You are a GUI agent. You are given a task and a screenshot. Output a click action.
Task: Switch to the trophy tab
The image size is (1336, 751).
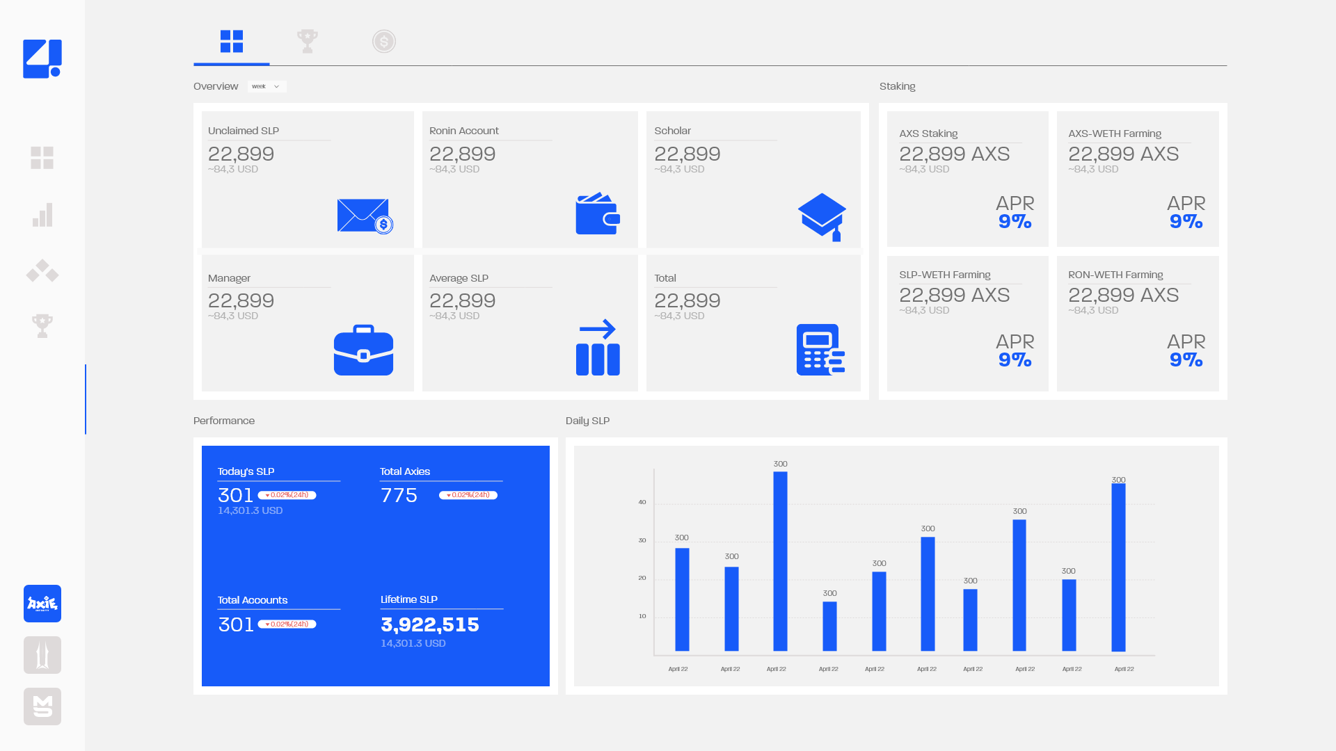[308, 42]
